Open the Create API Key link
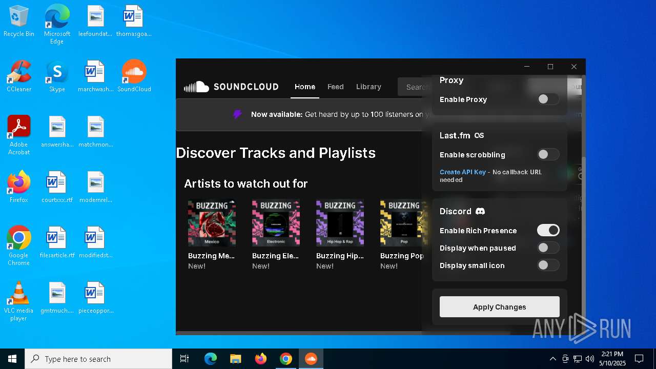656x369 pixels. pyautogui.click(x=463, y=172)
